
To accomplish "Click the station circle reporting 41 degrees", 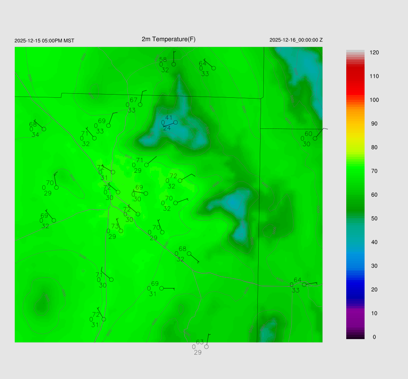I will [175, 122].
